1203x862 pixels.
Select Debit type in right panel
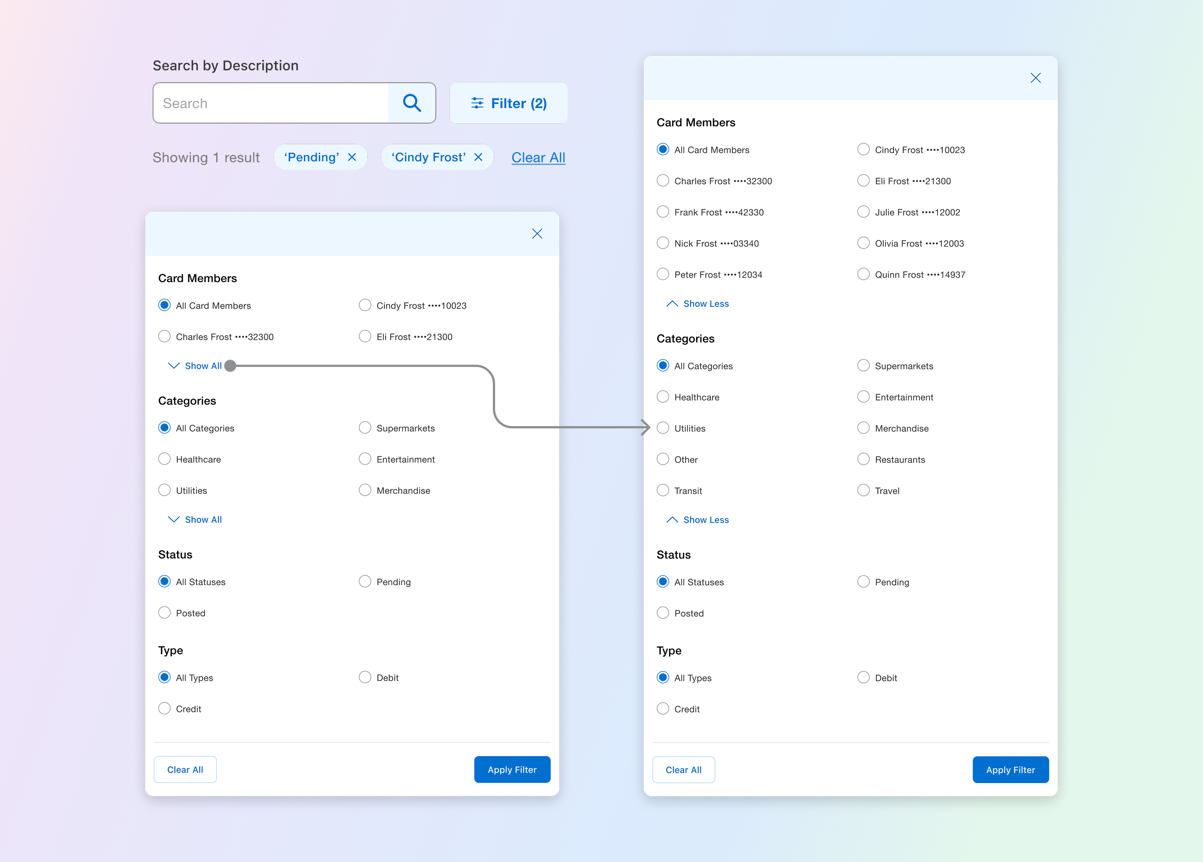pos(864,678)
